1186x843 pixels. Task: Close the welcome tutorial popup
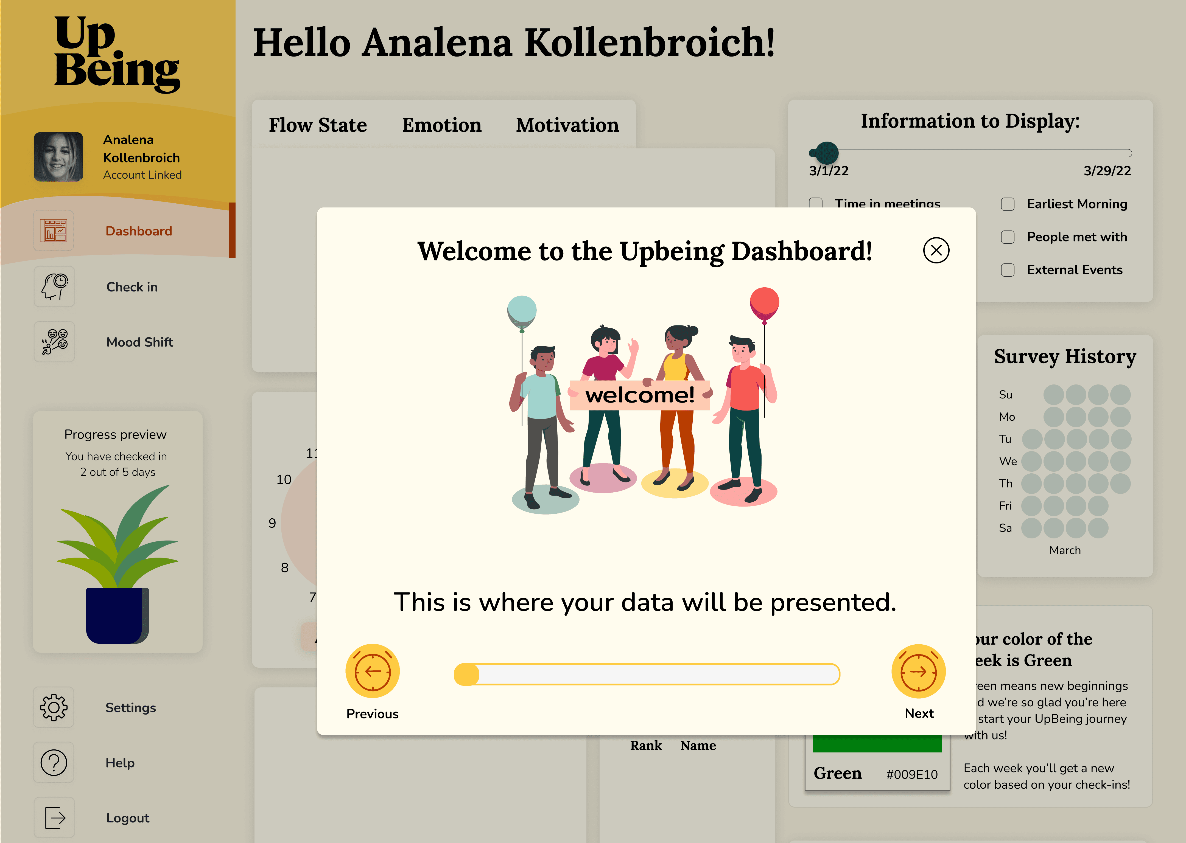tap(936, 251)
